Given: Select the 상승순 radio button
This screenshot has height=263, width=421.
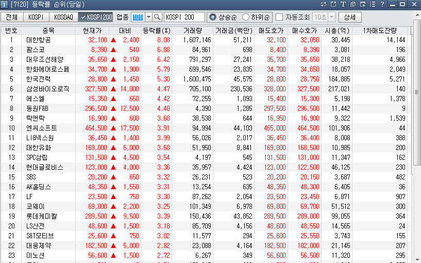Looking at the screenshot, I should point(213,17).
